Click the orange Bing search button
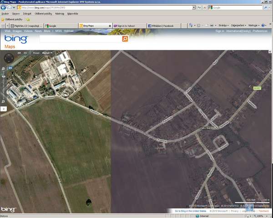This screenshot has height=218, width=273. pos(125,39)
